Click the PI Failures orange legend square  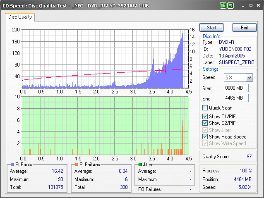pos(77,165)
